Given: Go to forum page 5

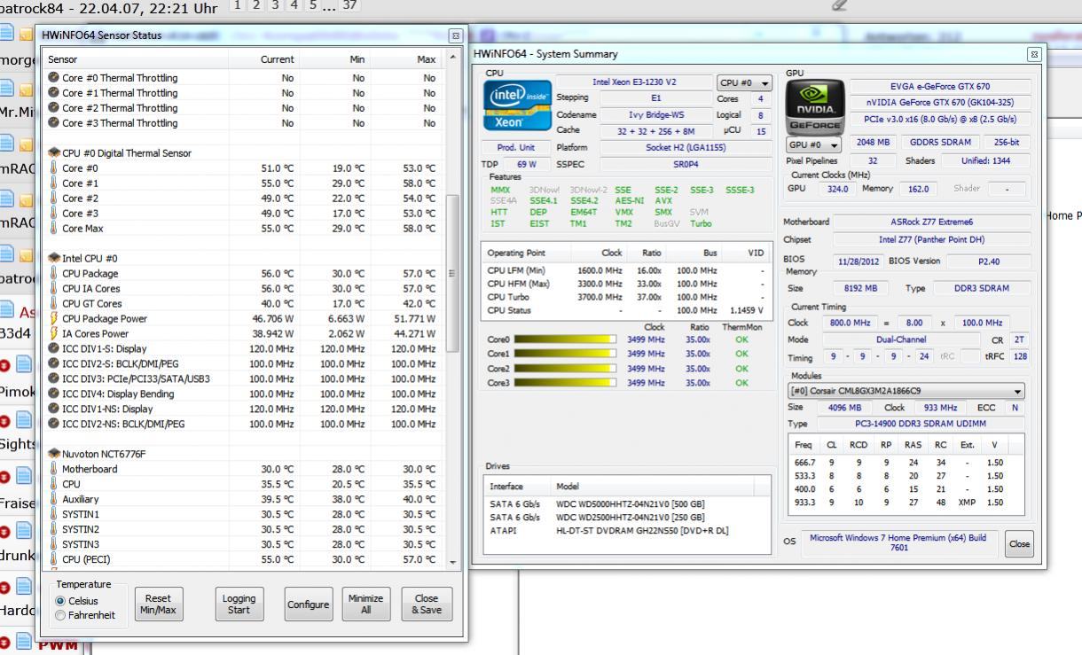Looking at the screenshot, I should pos(312,5).
